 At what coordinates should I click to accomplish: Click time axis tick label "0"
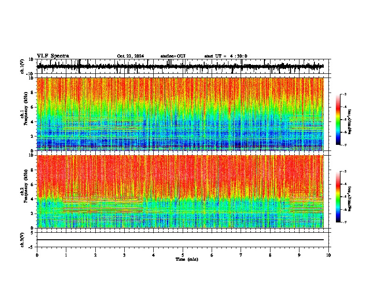point(37,255)
